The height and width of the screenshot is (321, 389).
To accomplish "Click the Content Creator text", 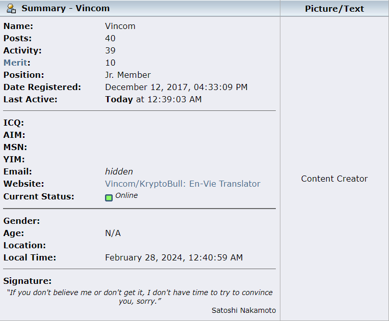I will (x=334, y=179).
